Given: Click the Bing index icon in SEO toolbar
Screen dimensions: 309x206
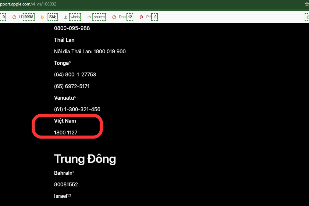Looking at the screenshot, I should point(43,17).
